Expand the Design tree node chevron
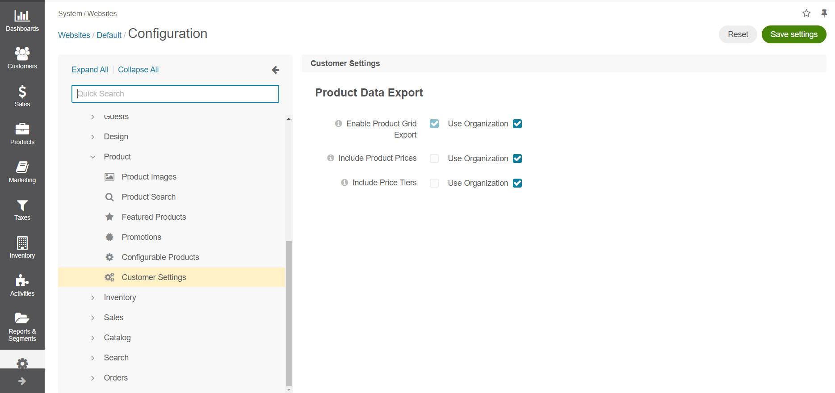835x393 pixels. 92,137
